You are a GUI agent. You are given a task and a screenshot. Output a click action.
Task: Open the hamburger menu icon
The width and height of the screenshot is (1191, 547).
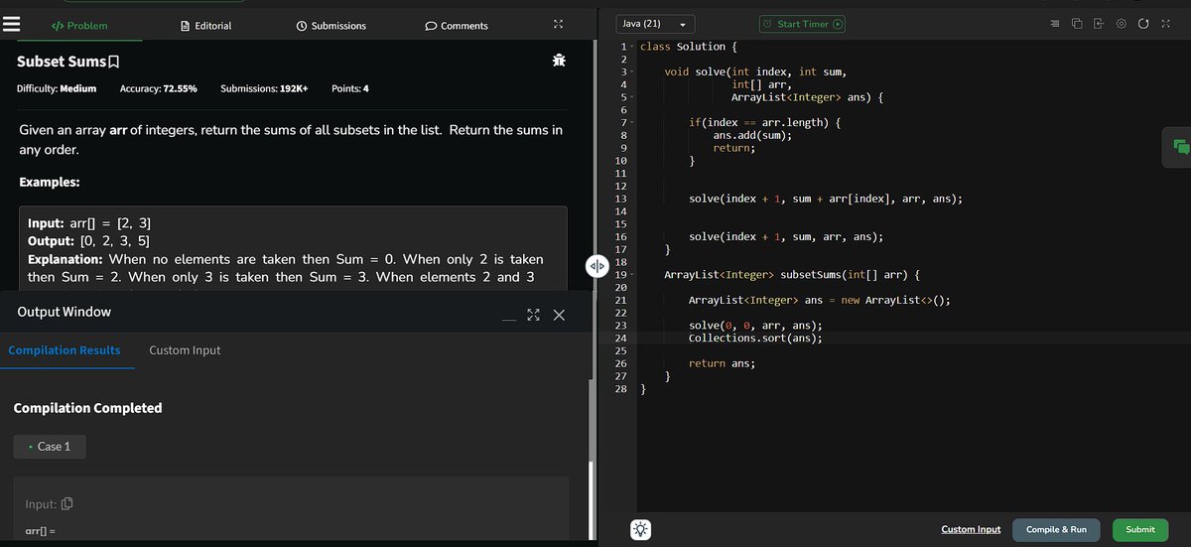[12, 25]
